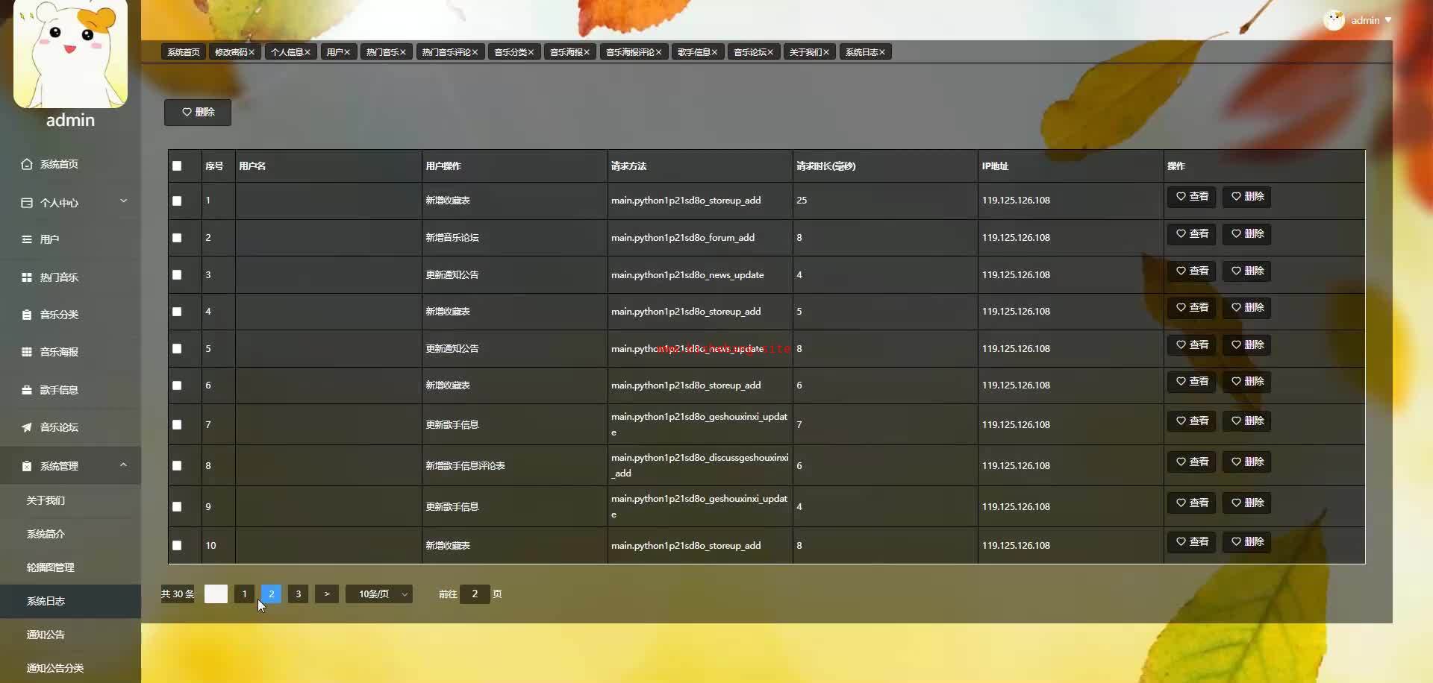The image size is (1433, 683).
Task: Check the box for row 9
Action: click(177, 507)
